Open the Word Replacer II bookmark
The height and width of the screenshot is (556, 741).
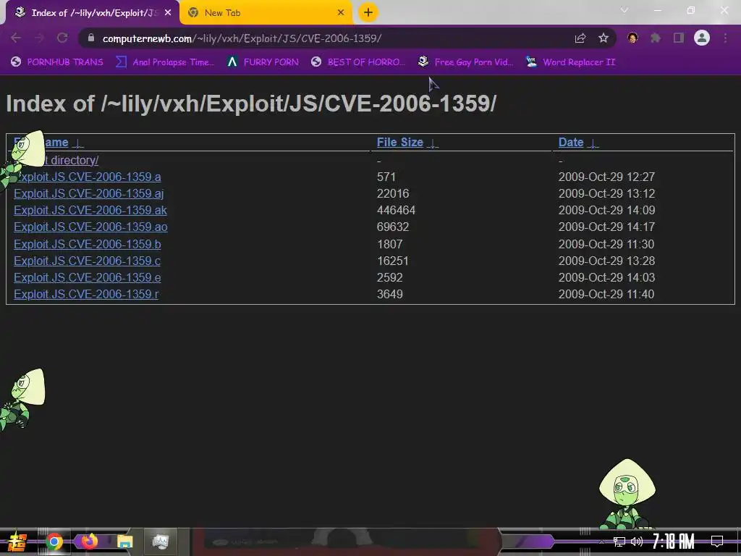(570, 62)
